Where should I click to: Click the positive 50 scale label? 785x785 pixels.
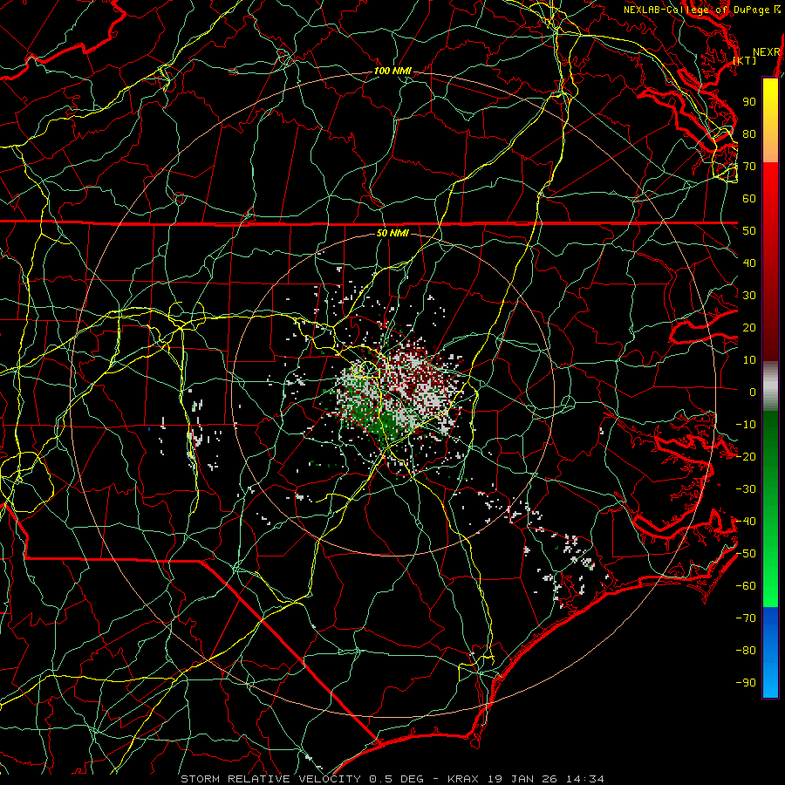click(749, 231)
